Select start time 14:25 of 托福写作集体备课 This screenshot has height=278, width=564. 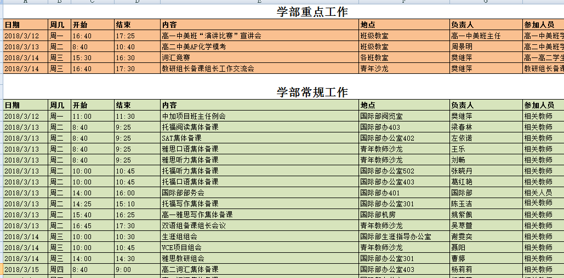[x=93, y=204]
